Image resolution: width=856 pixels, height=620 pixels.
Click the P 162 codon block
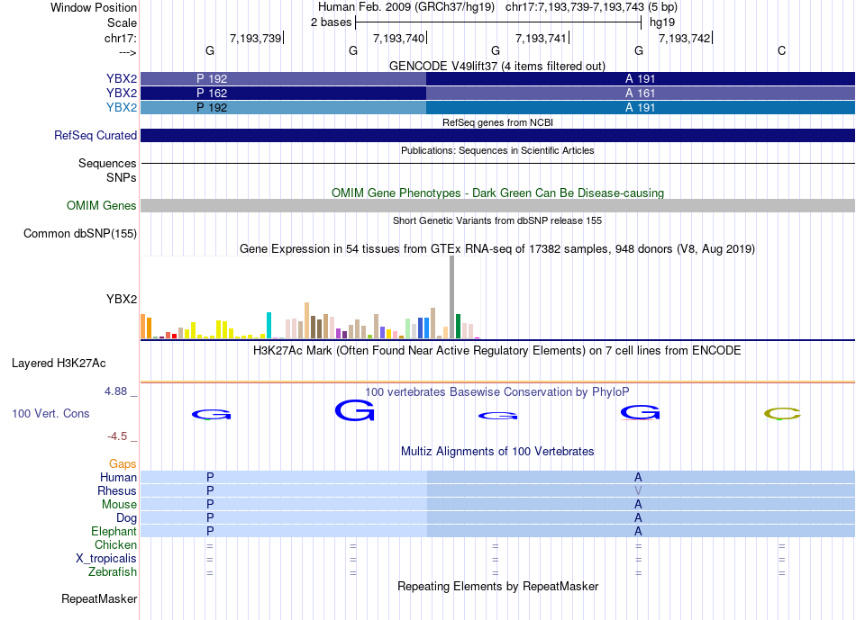coord(283,93)
